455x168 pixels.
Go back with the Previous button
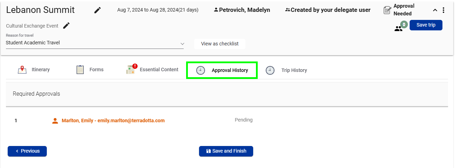point(27,151)
